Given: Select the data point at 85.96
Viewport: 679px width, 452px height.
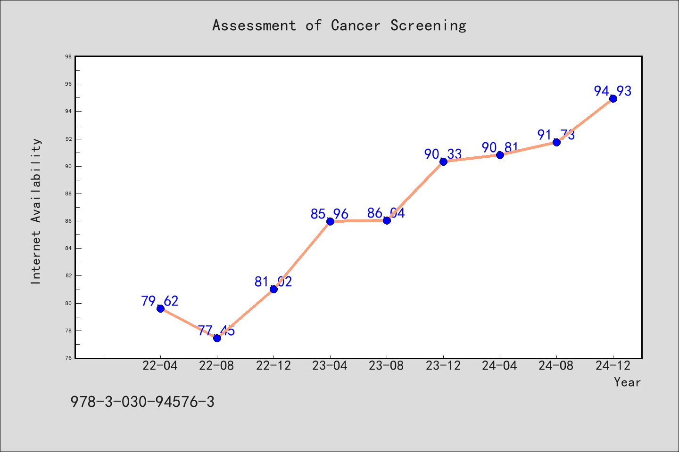Looking at the screenshot, I should pos(330,221).
